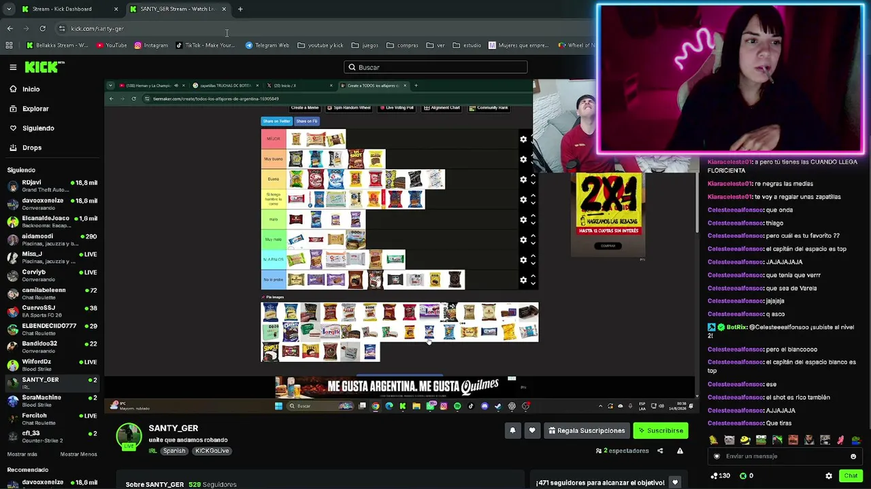Viewport: 871px width, 489px height.
Task: Click the Kick logo
Action: [45, 67]
